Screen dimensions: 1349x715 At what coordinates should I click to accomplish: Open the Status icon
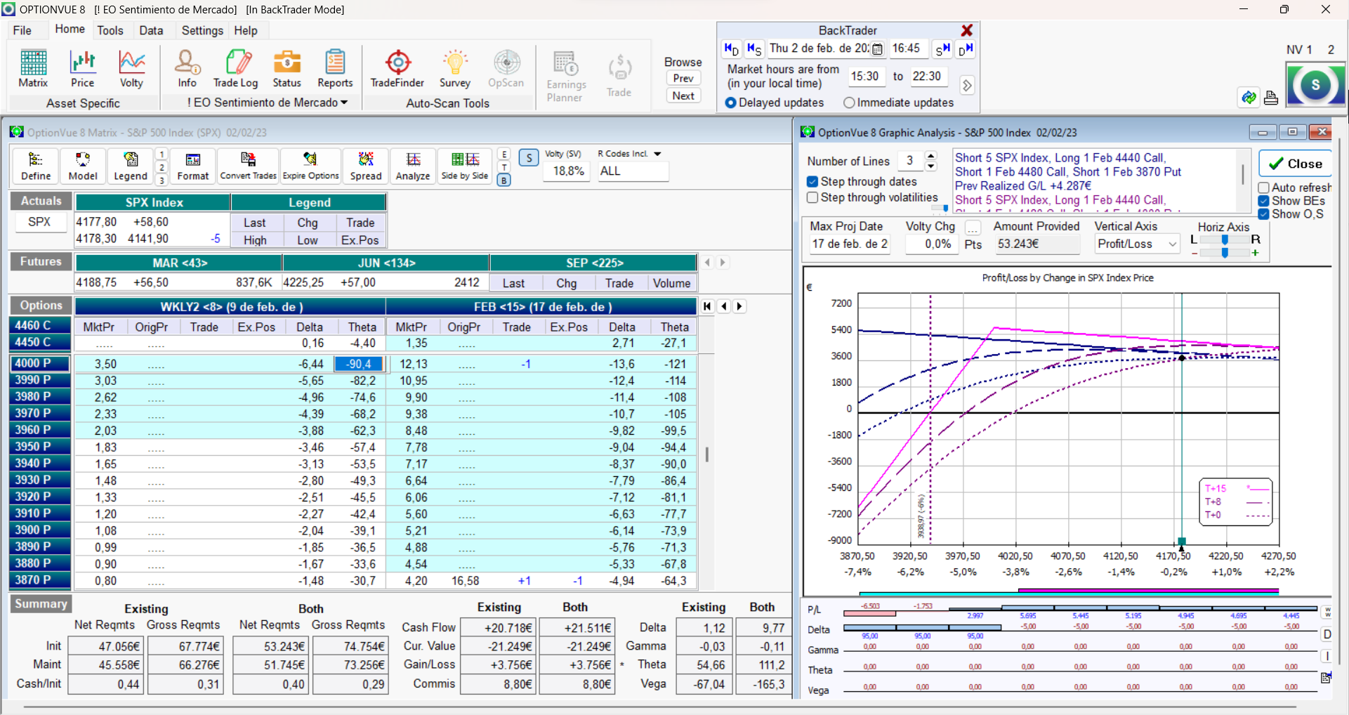pos(287,69)
